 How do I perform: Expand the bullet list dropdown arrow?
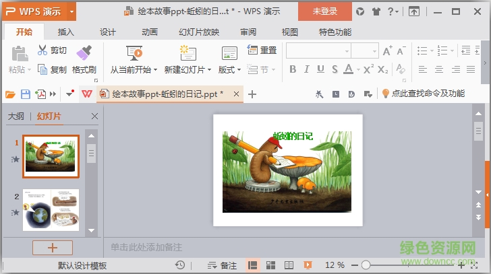point(432,50)
